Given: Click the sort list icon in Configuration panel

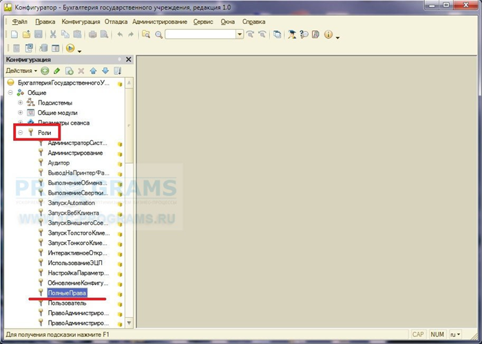Looking at the screenshot, I should coord(118,71).
